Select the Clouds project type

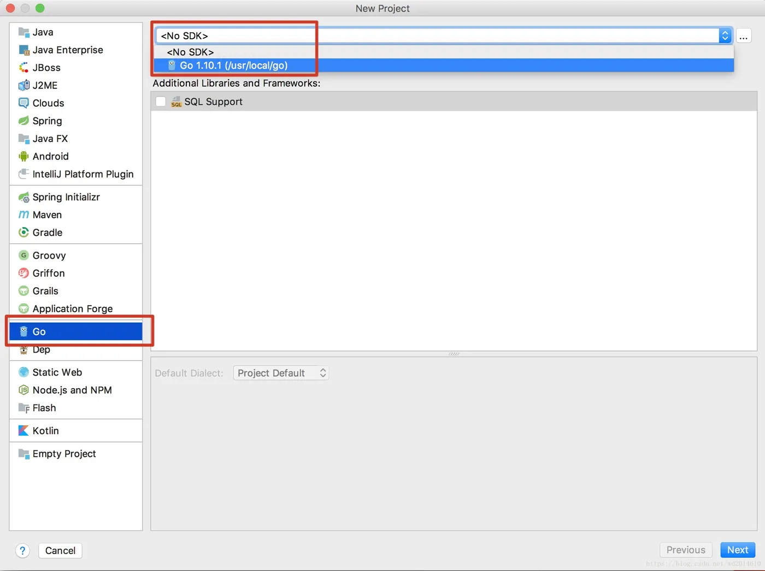[76, 103]
